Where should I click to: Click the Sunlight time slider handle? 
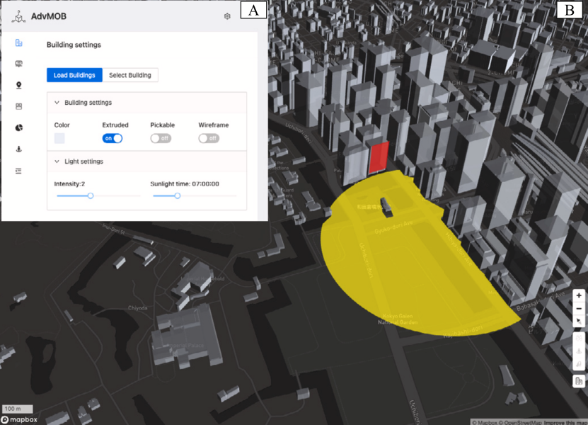pos(178,195)
